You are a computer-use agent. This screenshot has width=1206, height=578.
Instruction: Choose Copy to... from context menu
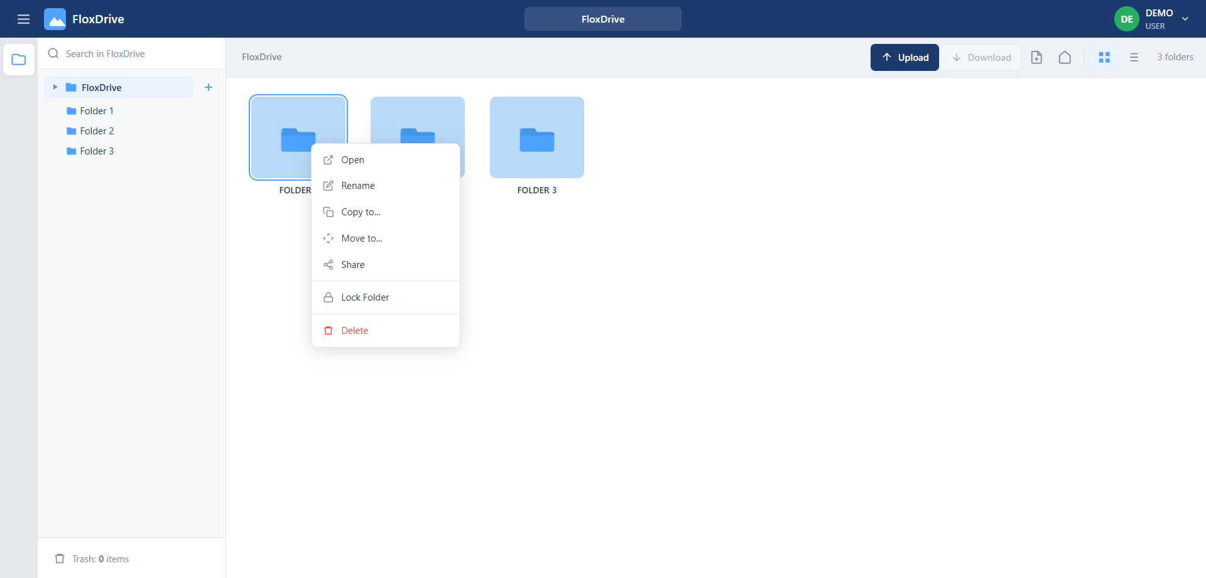(x=386, y=212)
